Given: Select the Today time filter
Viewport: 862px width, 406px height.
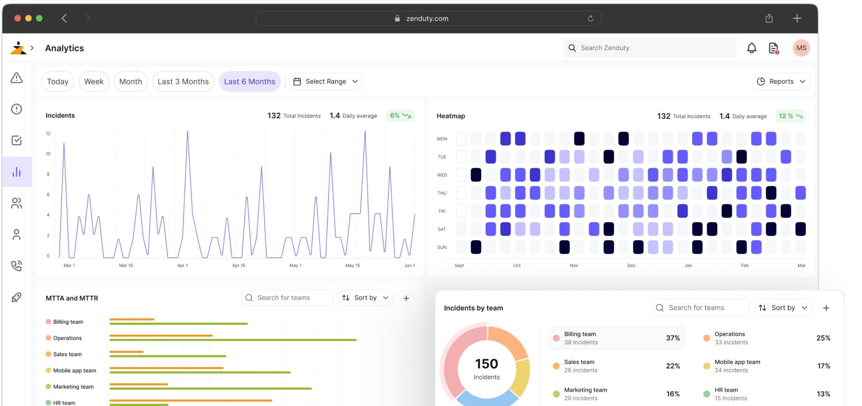Looking at the screenshot, I should point(58,82).
